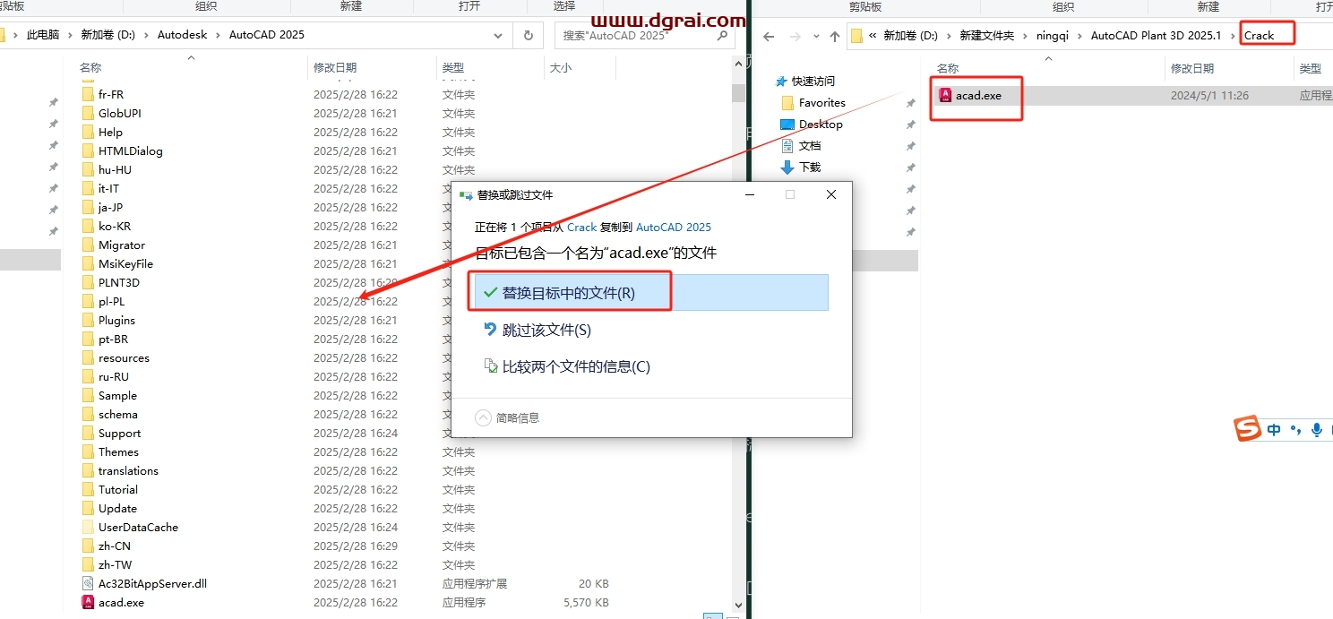Open Quick access star in right sidebar
This screenshot has height=619, width=1333.
(x=780, y=81)
